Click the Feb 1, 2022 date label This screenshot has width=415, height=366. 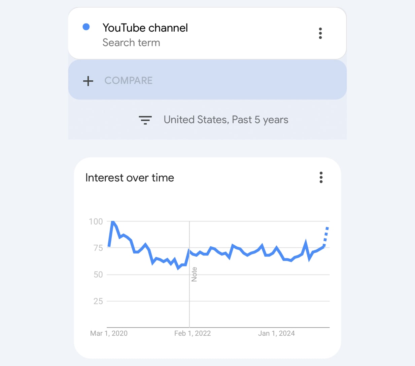[193, 333]
